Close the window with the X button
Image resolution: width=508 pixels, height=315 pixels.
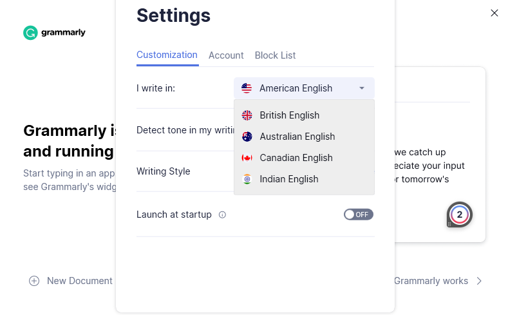coord(494,13)
